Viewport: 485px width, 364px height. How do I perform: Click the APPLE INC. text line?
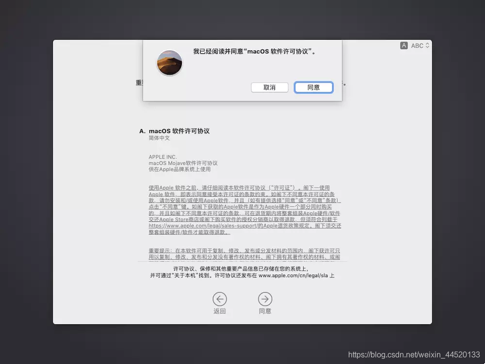pos(162,157)
